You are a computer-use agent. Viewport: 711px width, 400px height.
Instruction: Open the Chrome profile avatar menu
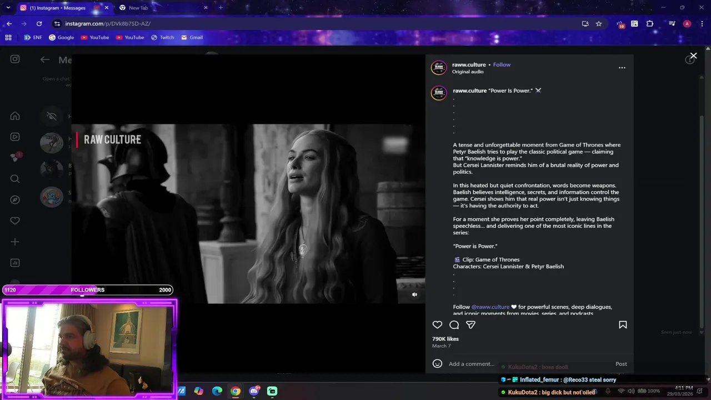pyautogui.click(x=687, y=23)
